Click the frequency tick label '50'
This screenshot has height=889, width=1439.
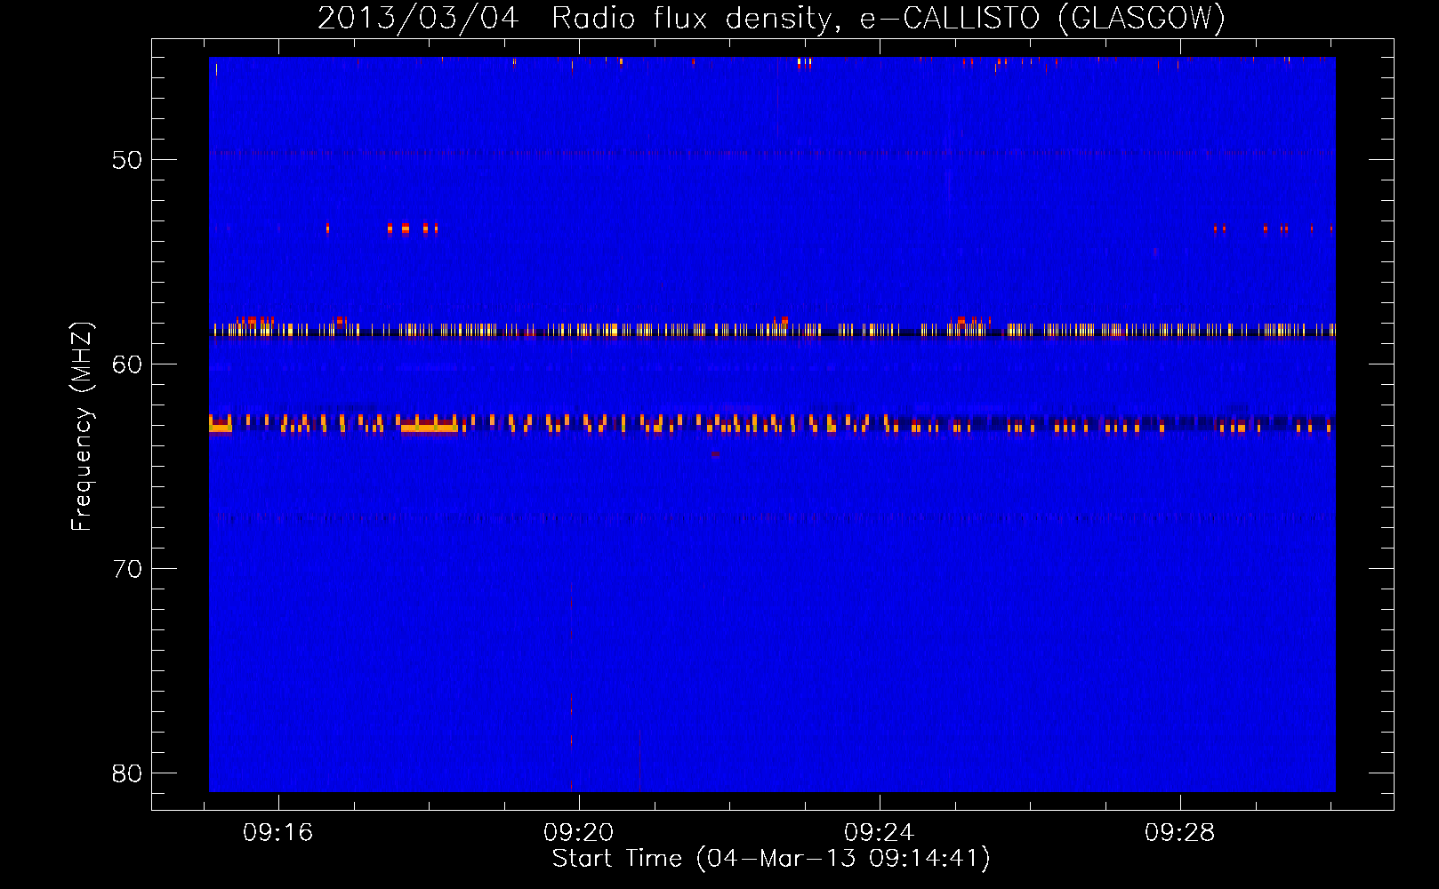(x=127, y=160)
